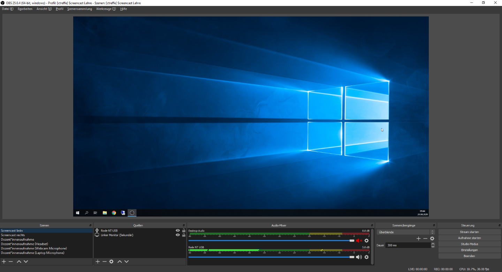Open Einstellungen from the Steuerung panel
The image size is (502, 272).
469,250
